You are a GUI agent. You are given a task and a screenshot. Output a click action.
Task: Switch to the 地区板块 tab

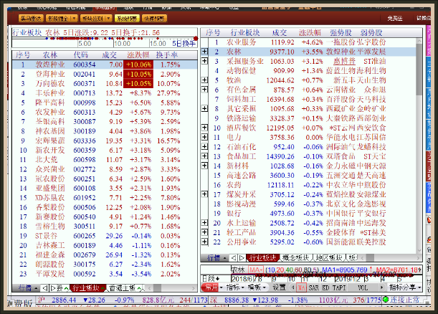[x=329, y=257]
